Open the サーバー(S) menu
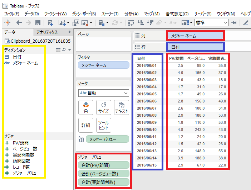Screen dimensions: 251x190 pos(203,14)
